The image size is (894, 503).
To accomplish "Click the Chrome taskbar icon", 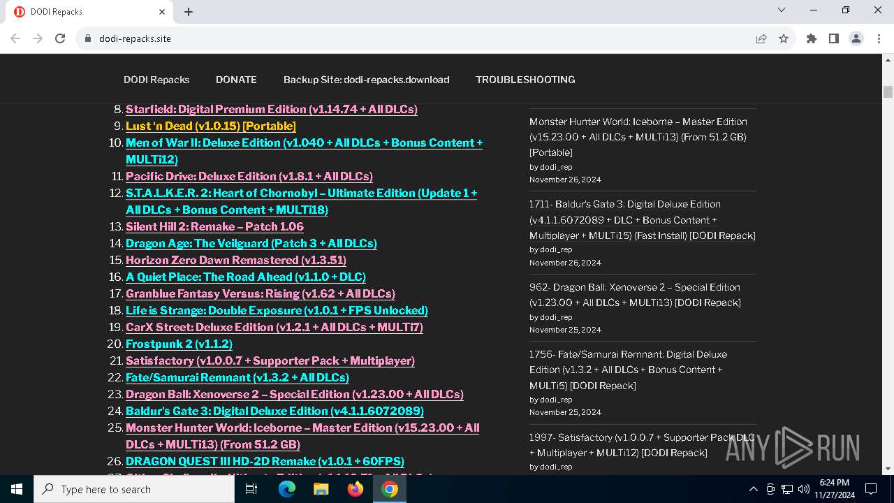I will tap(390, 489).
